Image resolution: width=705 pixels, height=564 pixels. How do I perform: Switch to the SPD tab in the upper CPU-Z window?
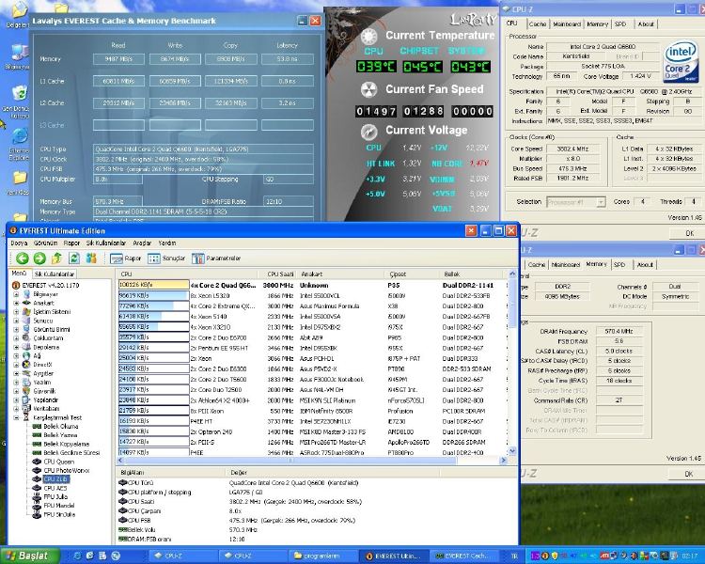click(x=620, y=24)
